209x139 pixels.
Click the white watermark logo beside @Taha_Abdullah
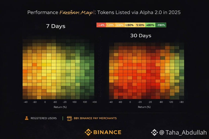(154, 132)
